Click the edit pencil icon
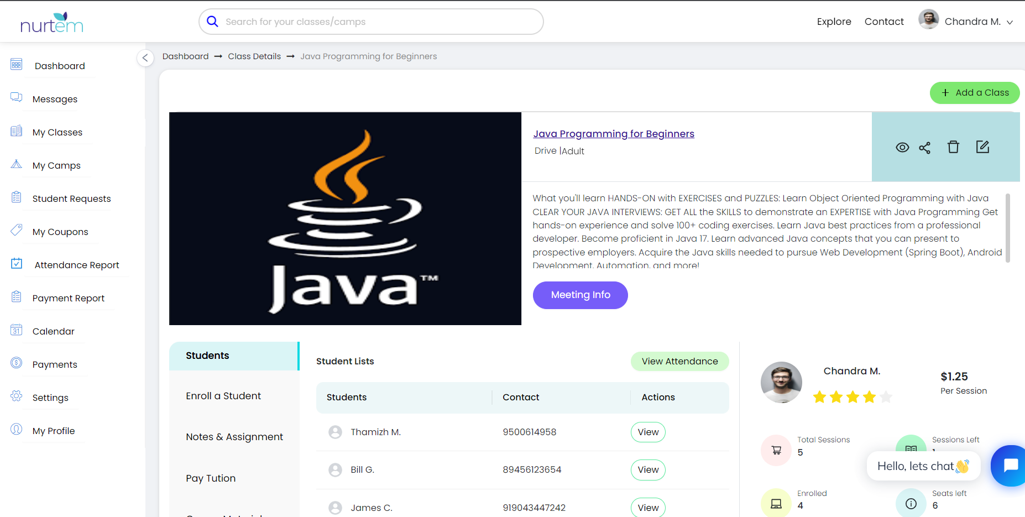This screenshot has height=517, width=1025. point(982,147)
